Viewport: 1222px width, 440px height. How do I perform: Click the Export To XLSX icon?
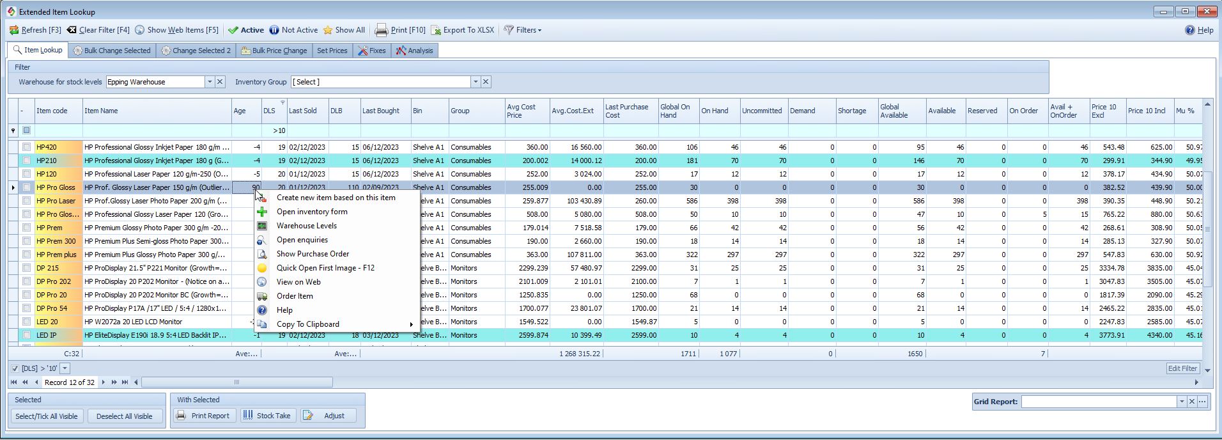click(436, 30)
